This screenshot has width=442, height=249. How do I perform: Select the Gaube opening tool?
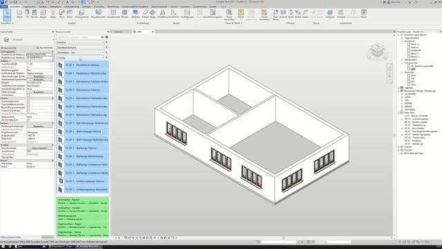(x=305, y=14)
